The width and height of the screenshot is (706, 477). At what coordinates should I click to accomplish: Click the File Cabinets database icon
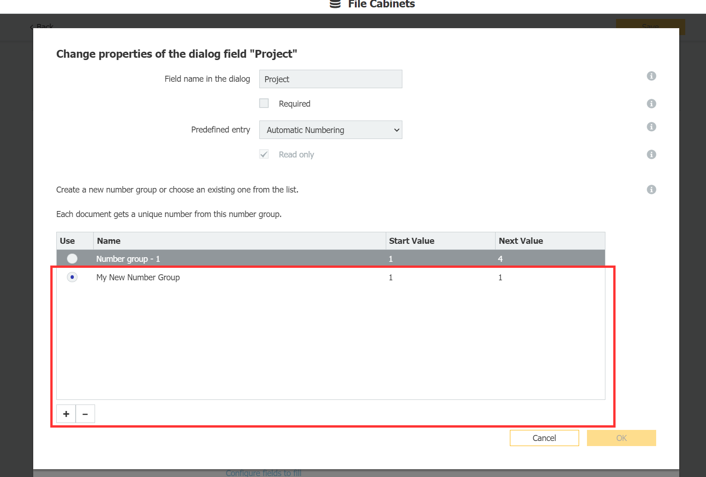point(335,4)
